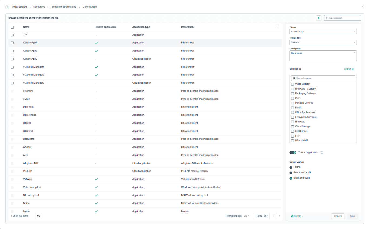Viewport: 369px width, 229px height.
Task: Click the add new definition plus icon
Action: (x=318, y=18)
